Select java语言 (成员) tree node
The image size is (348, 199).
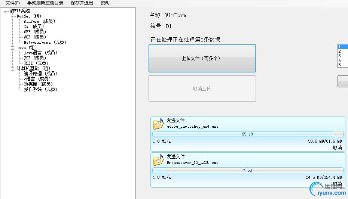[x=40, y=53]
